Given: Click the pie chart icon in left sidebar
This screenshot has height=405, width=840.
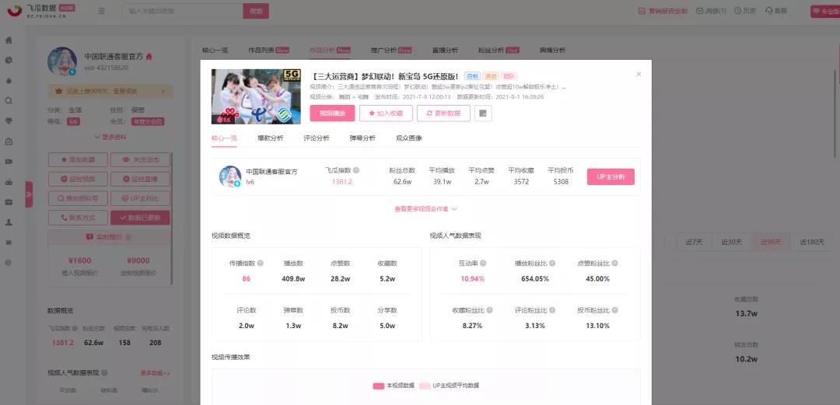Looking at the screenshot, I should (x=9, y=61).
